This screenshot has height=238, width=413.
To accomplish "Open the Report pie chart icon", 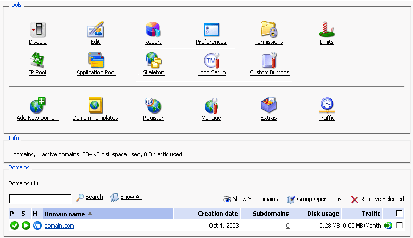I will [153, 30].
